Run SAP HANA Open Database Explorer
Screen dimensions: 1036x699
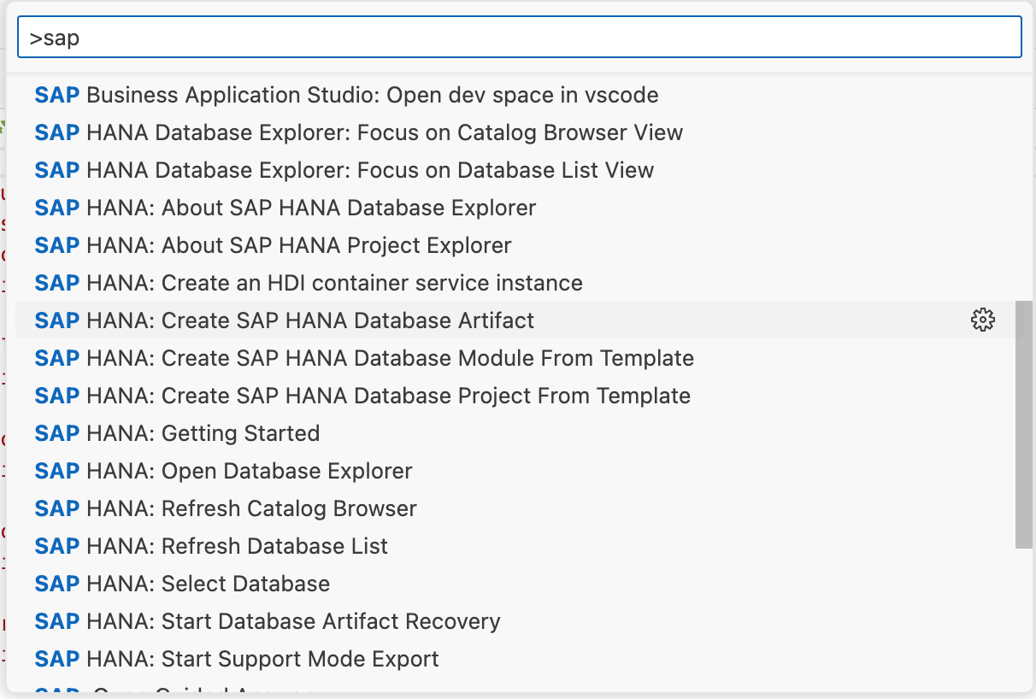(223, 471)
